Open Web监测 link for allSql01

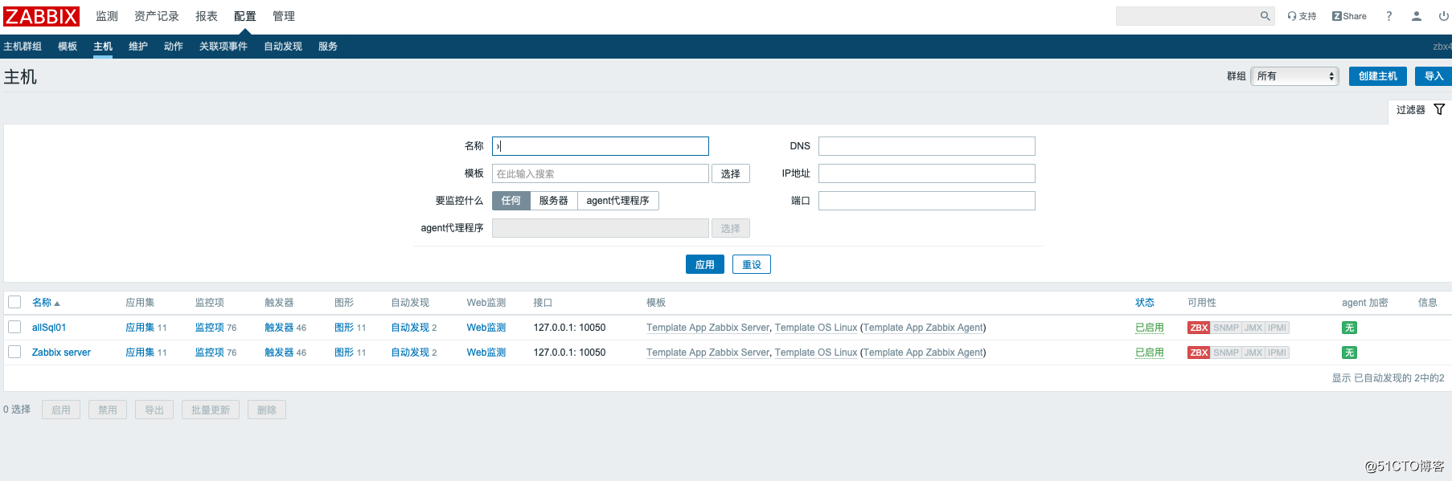[x=486, y=328]
